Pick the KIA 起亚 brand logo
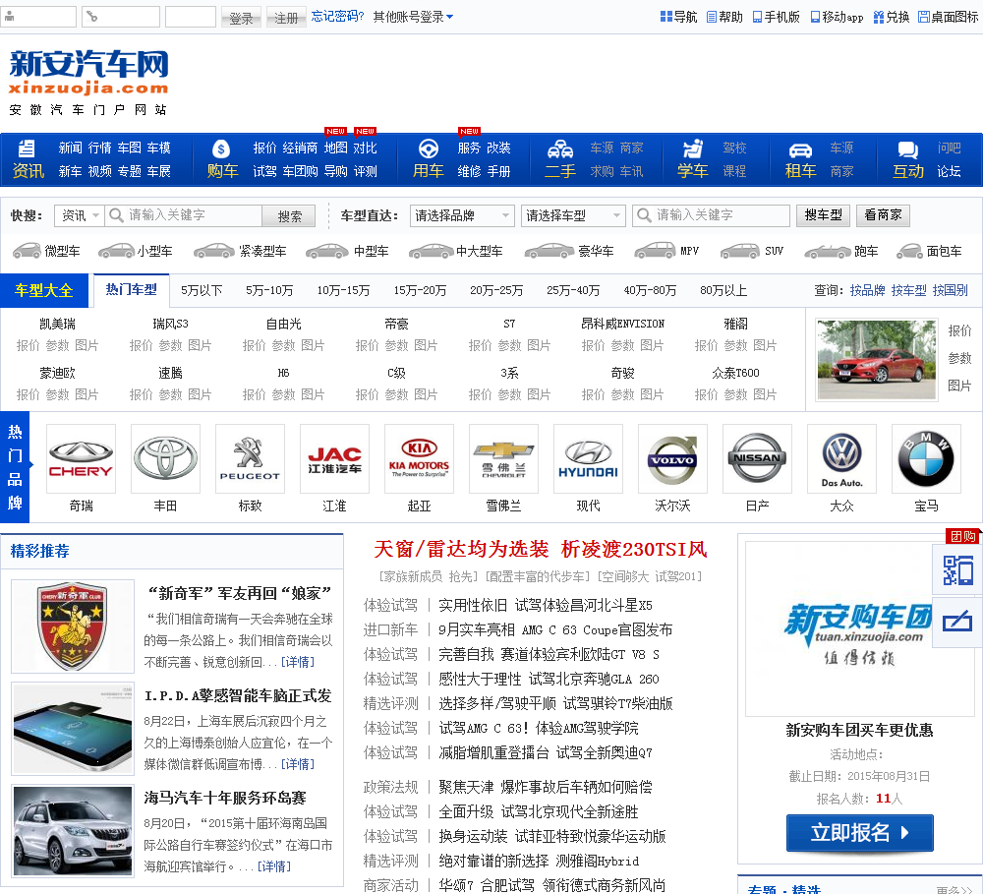983x894 pixels. coord(420,458)
